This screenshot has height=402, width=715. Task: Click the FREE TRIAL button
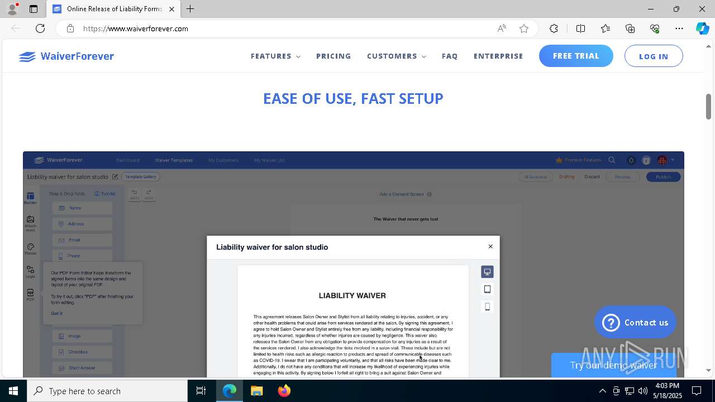(576, 56)
